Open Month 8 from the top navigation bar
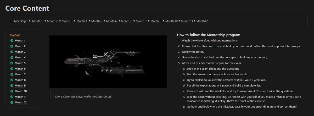 (x=141, y=21)
